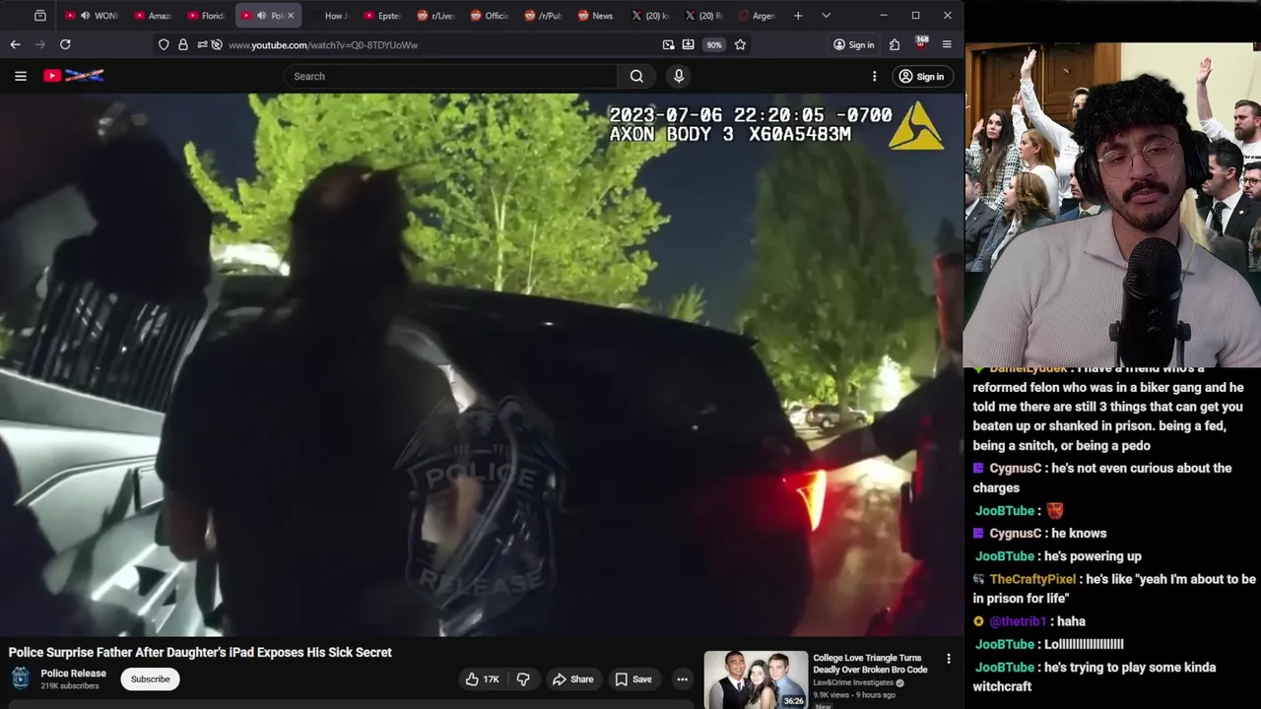Open the Police Release channel name link

73,674
